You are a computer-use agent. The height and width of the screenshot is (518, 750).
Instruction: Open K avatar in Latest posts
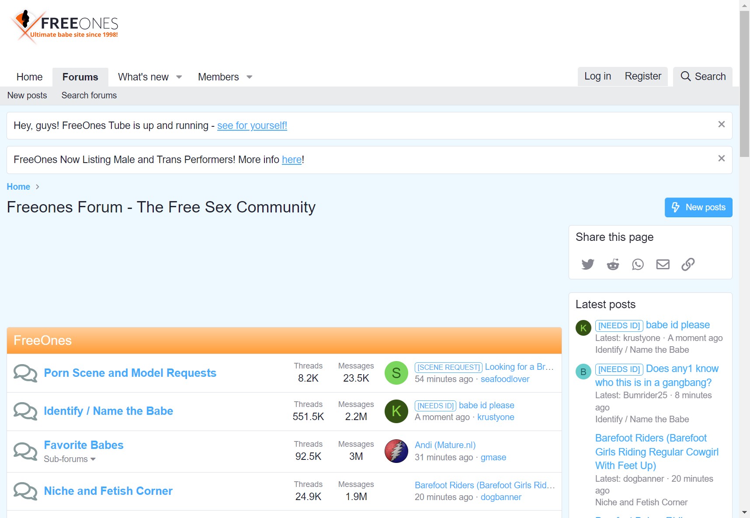(x=583, y=328)
